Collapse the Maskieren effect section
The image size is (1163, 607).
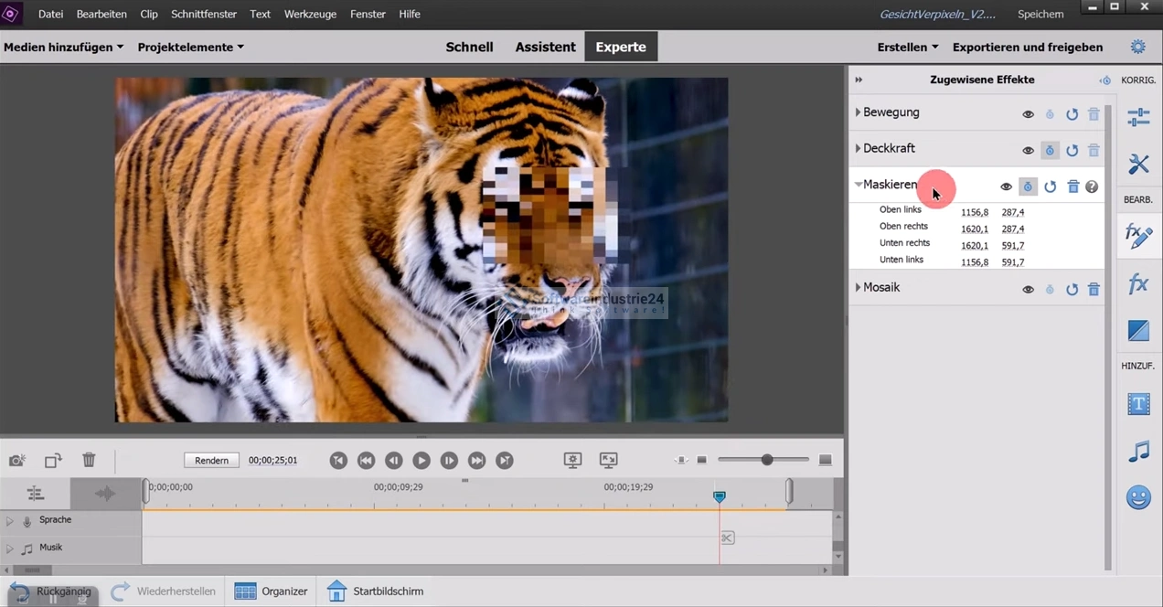(858, 185)
